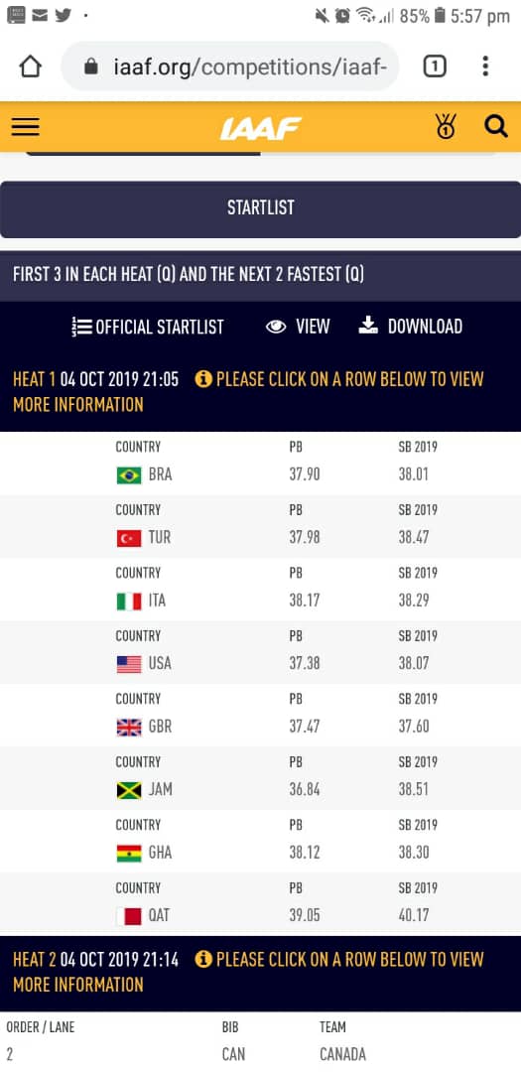
Task: Select the STARTLIST tab
Action: (260, 207)
